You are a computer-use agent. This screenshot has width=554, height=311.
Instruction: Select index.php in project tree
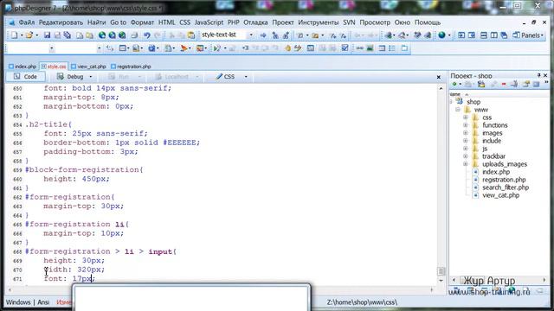click(x=496, y=172)
